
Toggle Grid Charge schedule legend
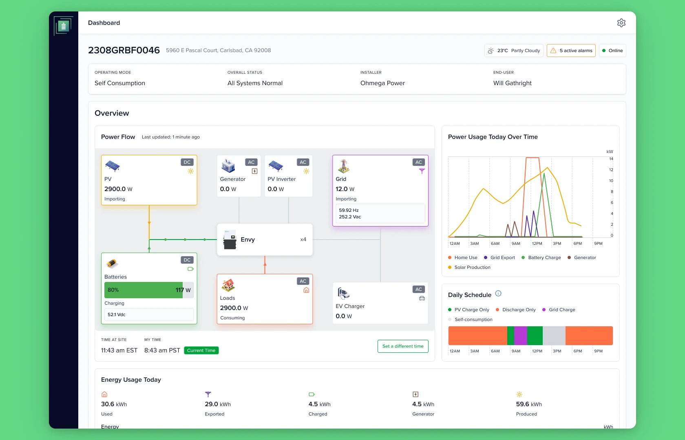coord(559,310)
